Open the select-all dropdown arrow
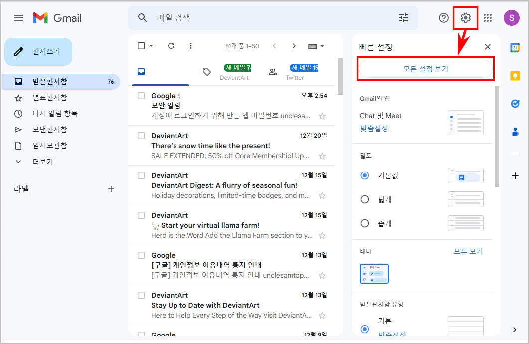Image resolution: width=529 pixels, height=344 pixels. point(152,45)
